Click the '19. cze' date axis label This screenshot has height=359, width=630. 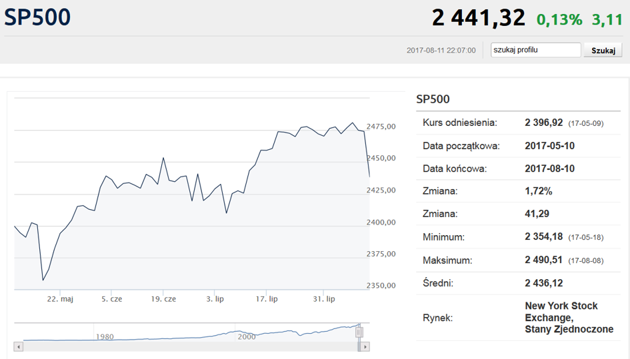(x=163, y=299)
